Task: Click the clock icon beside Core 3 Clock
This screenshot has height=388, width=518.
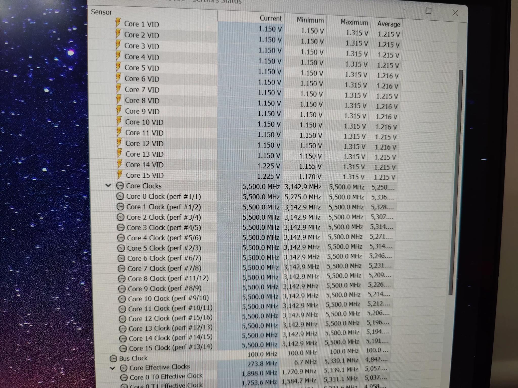Action: tap(121, 228)
